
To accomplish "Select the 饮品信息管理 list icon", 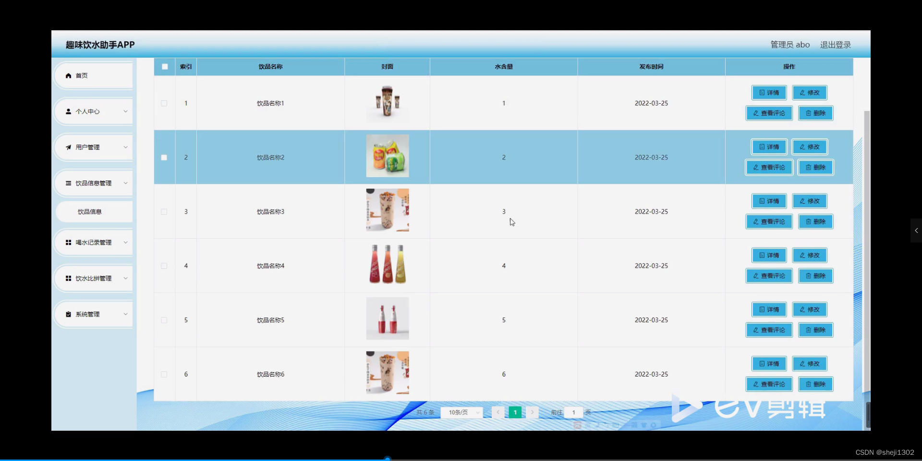I will (x=69, y=183).
